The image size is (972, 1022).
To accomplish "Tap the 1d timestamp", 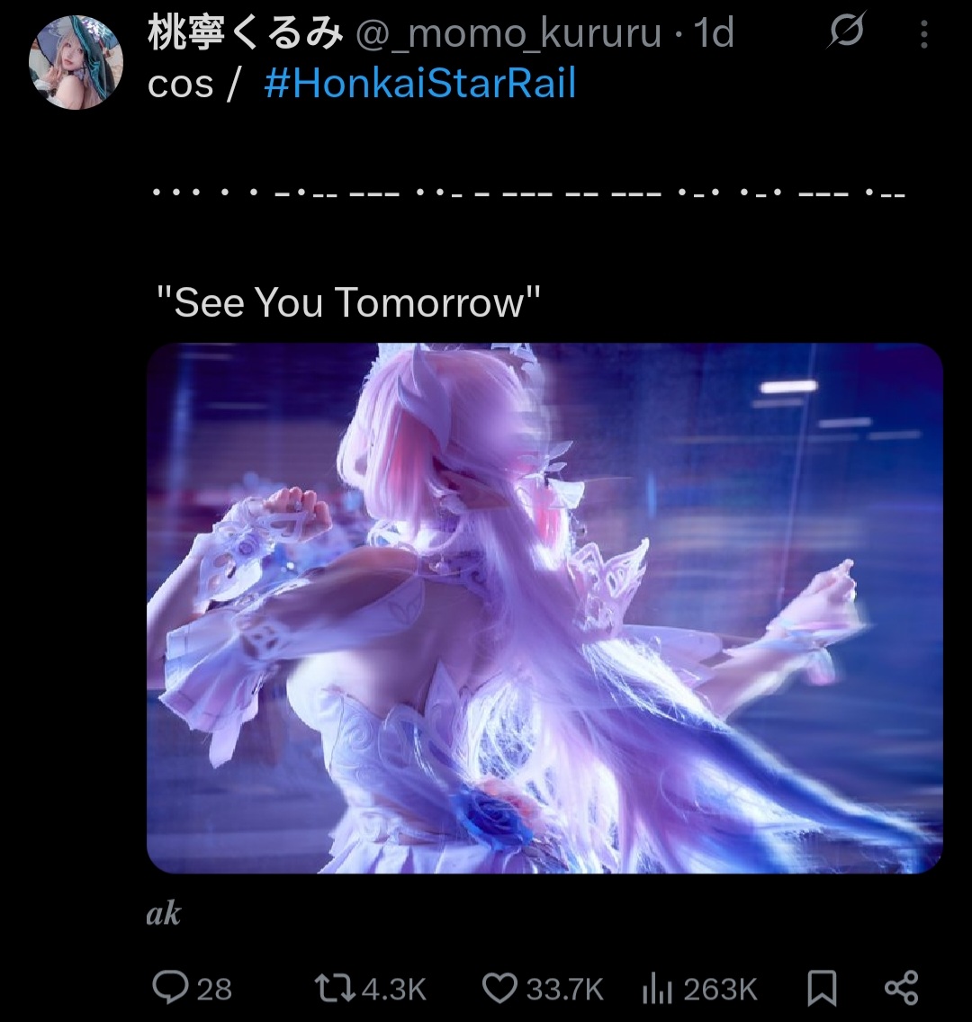I will pyautogui.click(x=714, y=33).
